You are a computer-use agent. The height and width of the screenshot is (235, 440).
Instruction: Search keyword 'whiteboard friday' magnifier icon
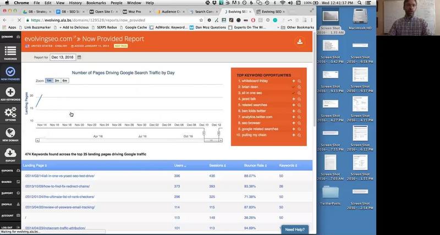tap(299, 81)
